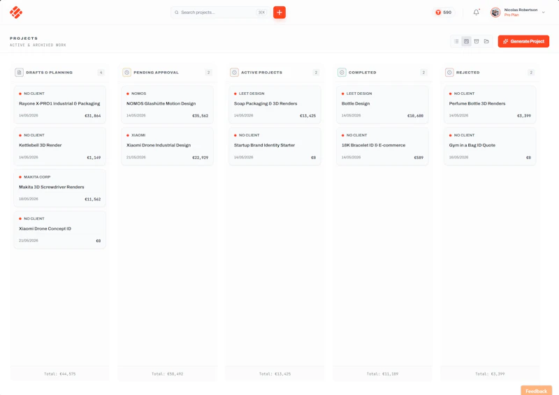Click the Drafts & Planning column title

coord(49,73)
